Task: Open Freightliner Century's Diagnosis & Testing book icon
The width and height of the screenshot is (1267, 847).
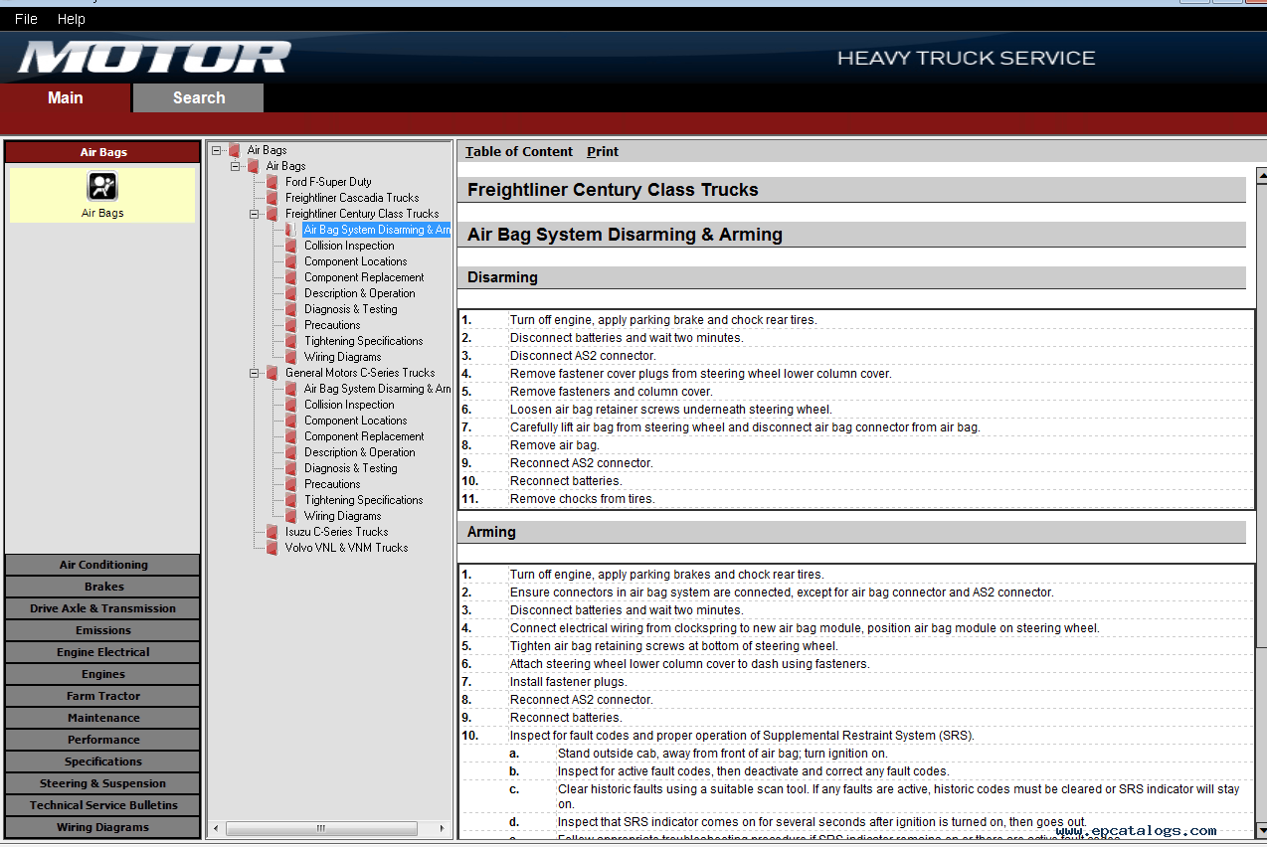Action: tap(290, 309)
